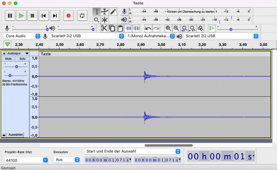Click the playback meter speaker icon

(124, 19)
